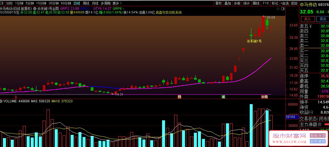Image resolution: width=329 pixels, height=147 pixels.
Task: Click the 指标分享 banner button
Action: click(318, 135)
